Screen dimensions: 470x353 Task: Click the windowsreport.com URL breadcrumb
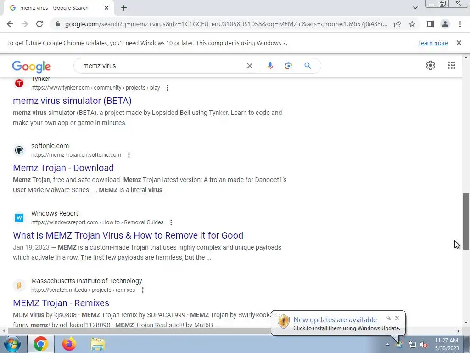pos(97,222)
